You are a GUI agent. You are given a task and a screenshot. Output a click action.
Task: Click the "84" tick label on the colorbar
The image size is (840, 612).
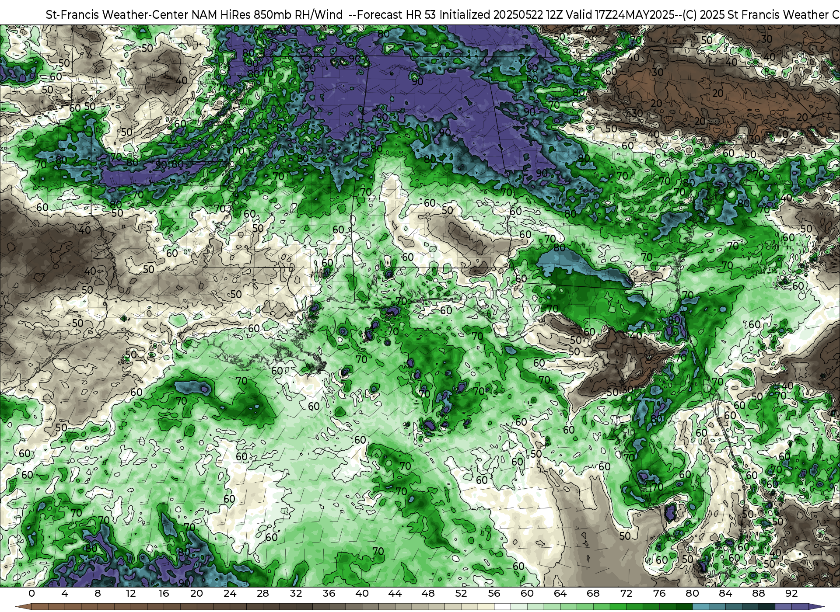pyautogui.click(x=725, y=593)
